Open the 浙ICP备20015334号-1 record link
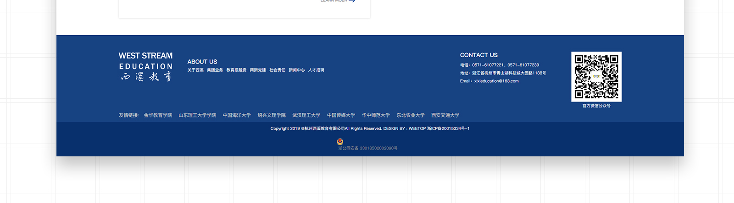 point(448,128)
